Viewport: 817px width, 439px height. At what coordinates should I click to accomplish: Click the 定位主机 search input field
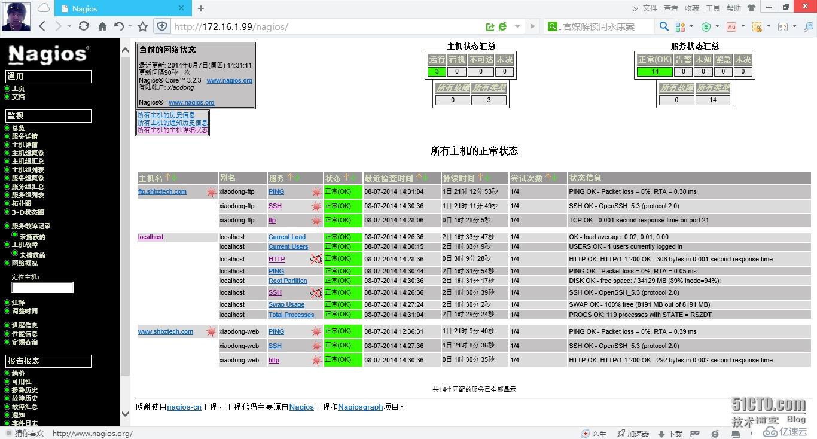tap(42, 288)
